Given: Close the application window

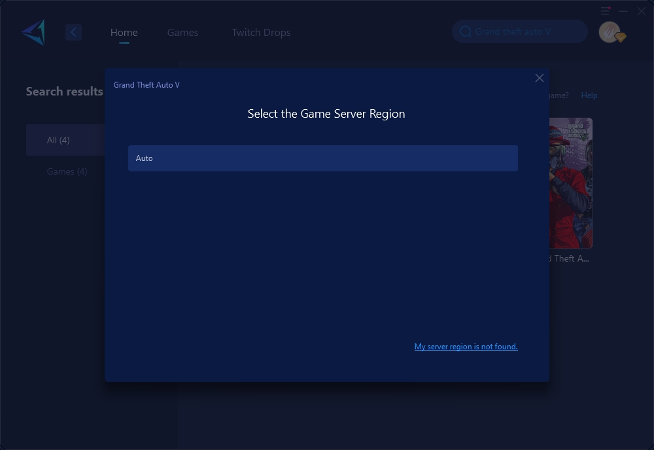Looking at the screenshot, I should (x=642, y=11).
